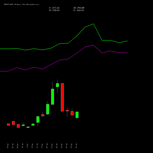153x153 pixels.
Task: Click the peak of the purple line
Action: pyautogui.click(x=93, y=45)
